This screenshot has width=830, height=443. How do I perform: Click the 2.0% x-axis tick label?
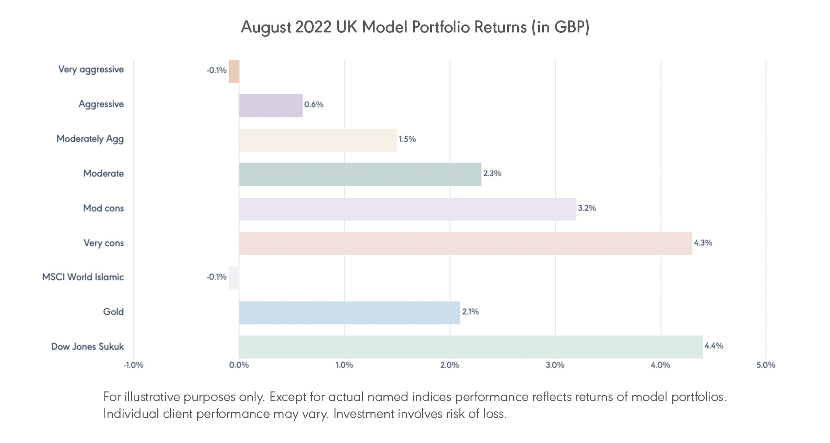(x=450, y=365)
